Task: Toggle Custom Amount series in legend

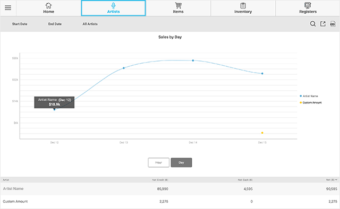Action: pos(310,102)
